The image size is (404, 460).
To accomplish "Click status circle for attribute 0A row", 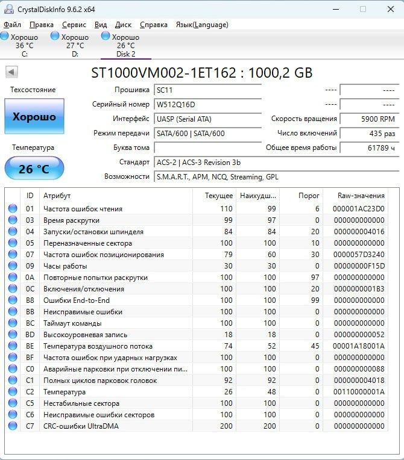I will coord(13,277).
